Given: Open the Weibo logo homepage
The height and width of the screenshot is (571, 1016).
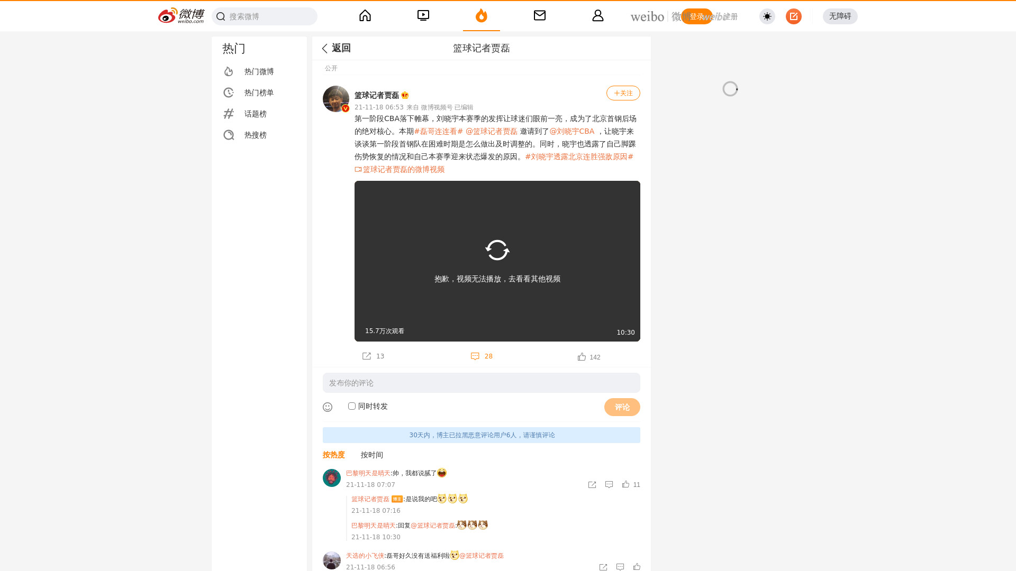Looking at the screenshot, I should (x=181, y=16).
